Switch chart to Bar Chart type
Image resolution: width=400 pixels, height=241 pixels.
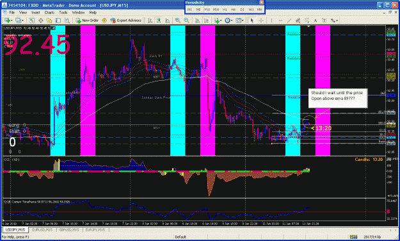click(150, 21)
